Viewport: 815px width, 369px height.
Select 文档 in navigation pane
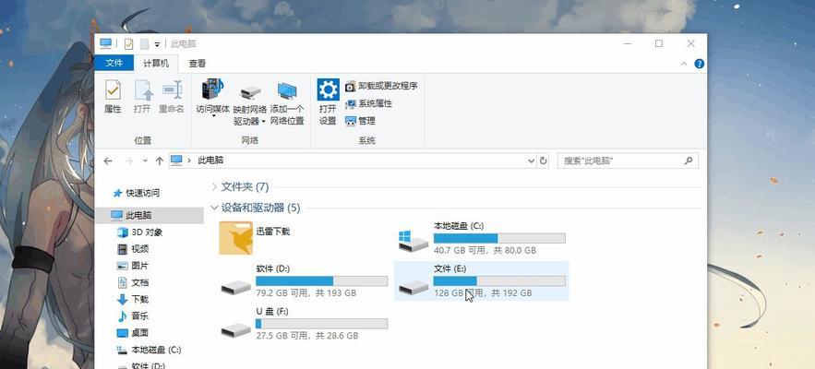pyautogui.click(x=134, y=282)
